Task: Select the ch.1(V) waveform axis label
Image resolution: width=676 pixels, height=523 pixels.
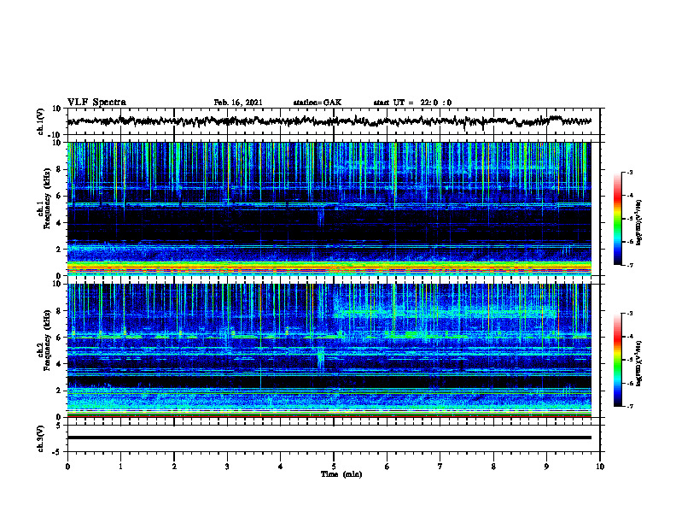Action: tap(41, 121)
